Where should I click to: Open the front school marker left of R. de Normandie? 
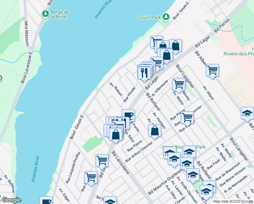[206, 191]
